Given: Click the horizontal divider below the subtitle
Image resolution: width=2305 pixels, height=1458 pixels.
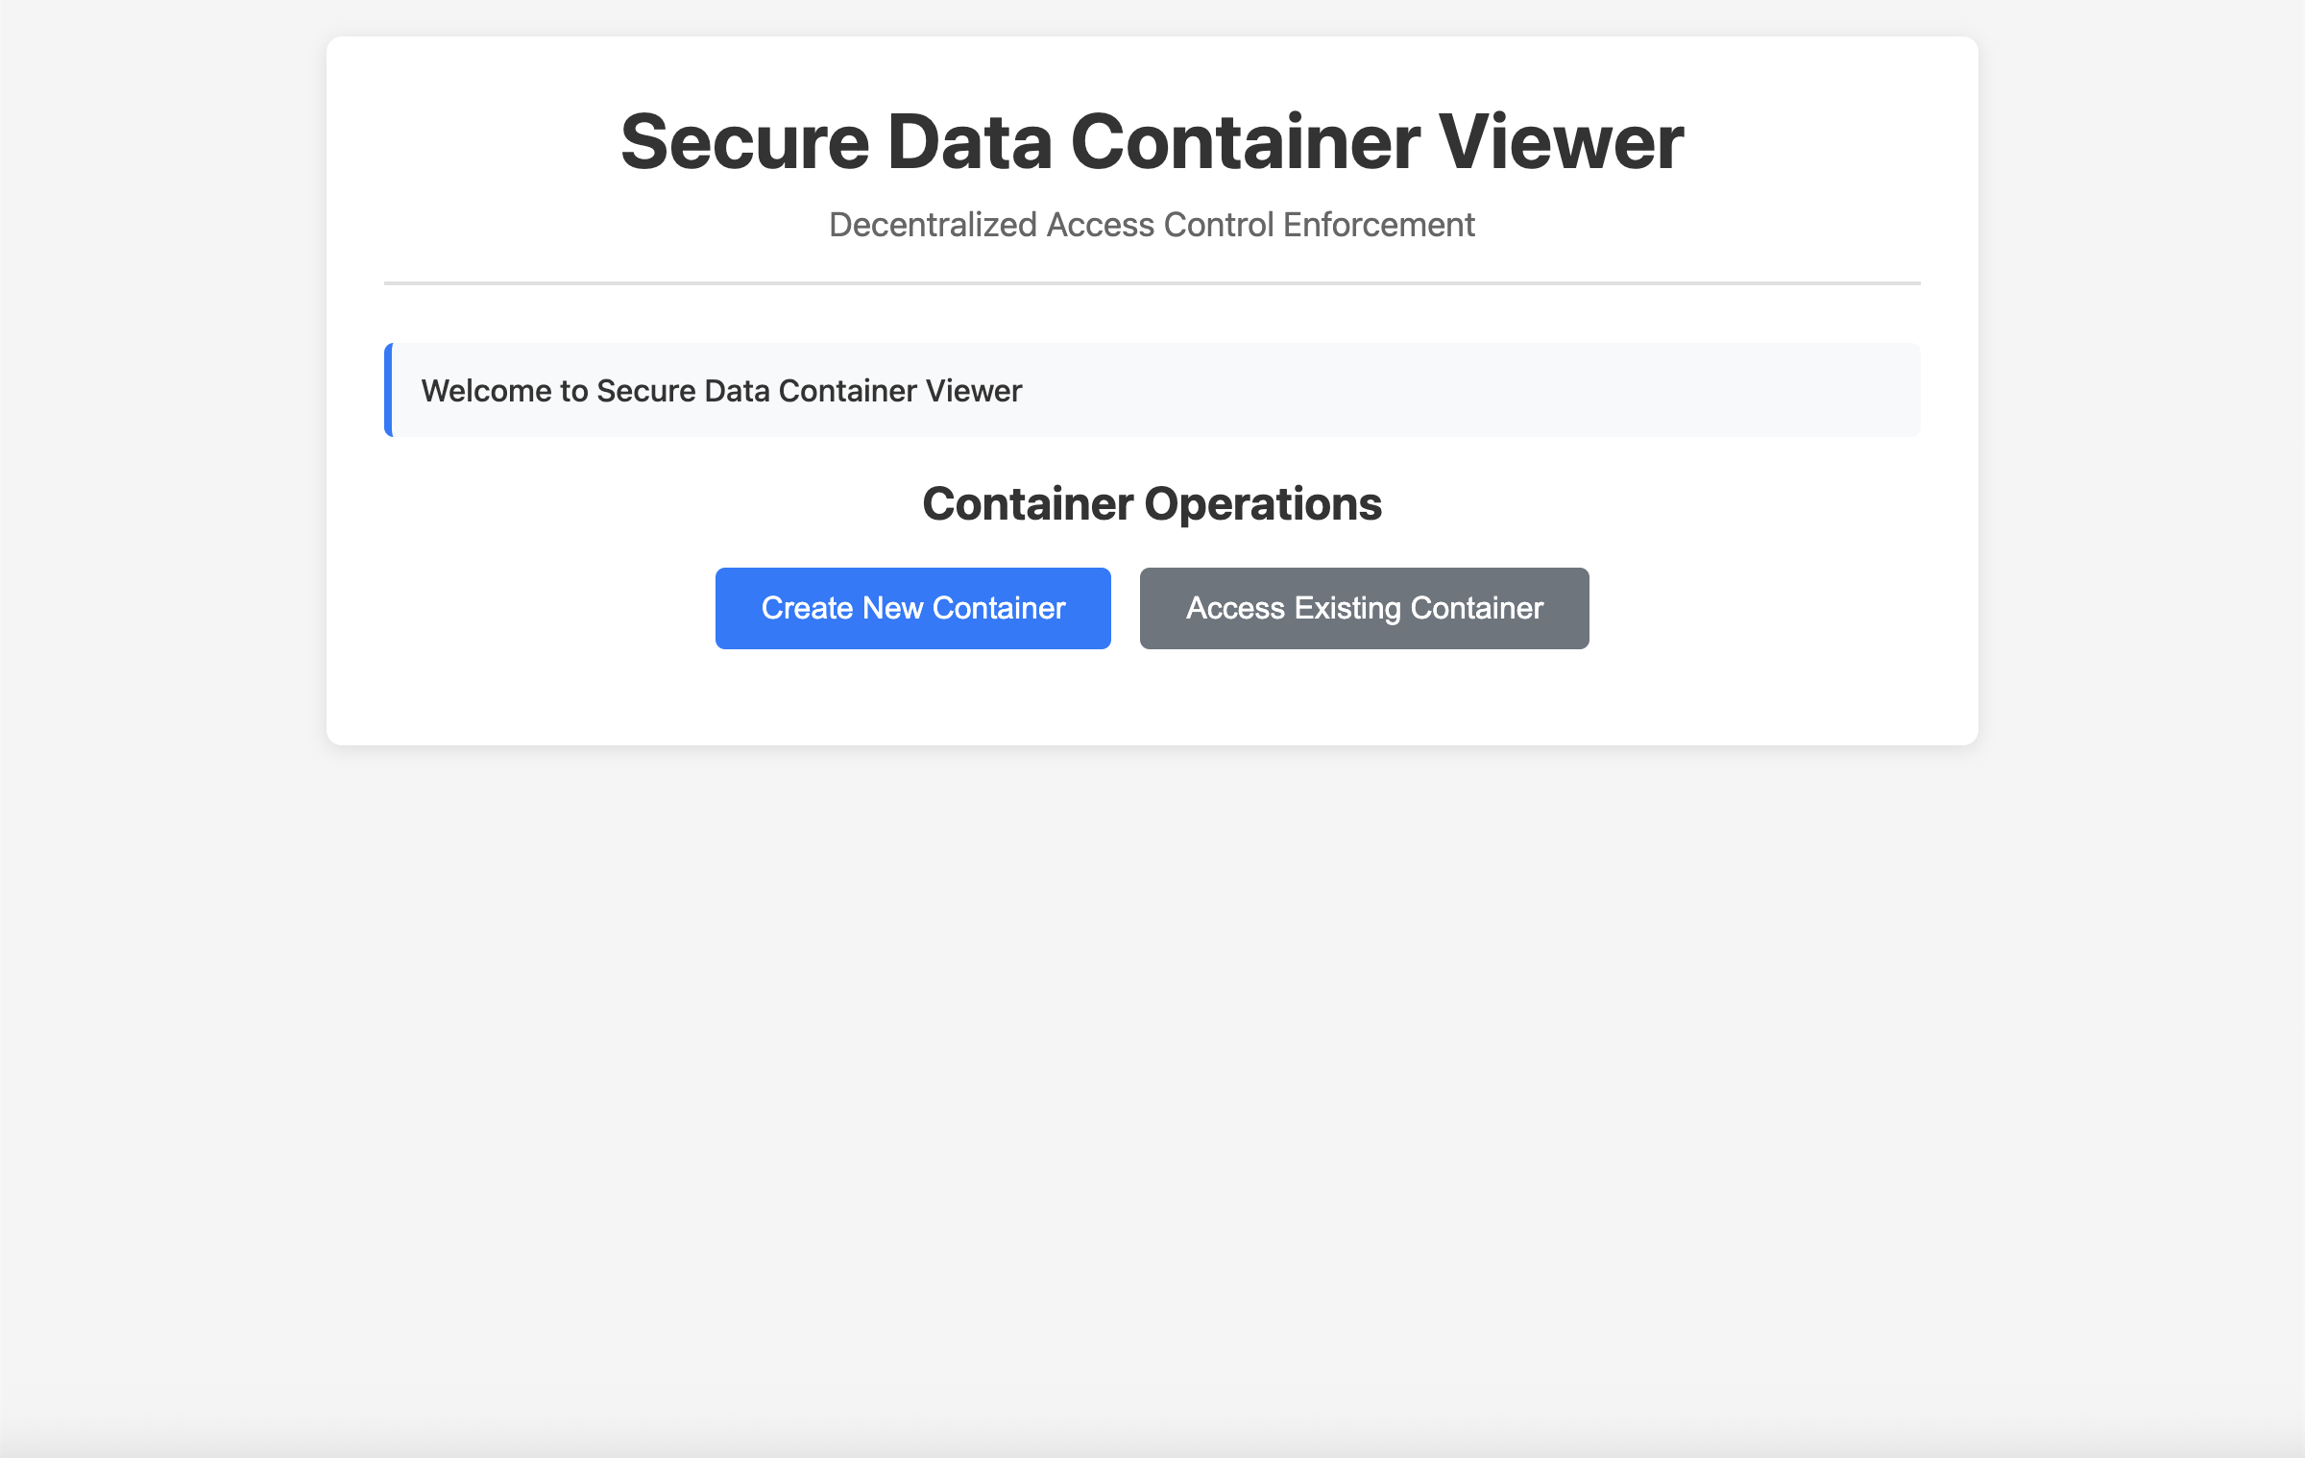Looking at the screenshot, I should pyautogui.click(x=1152, y=283).
